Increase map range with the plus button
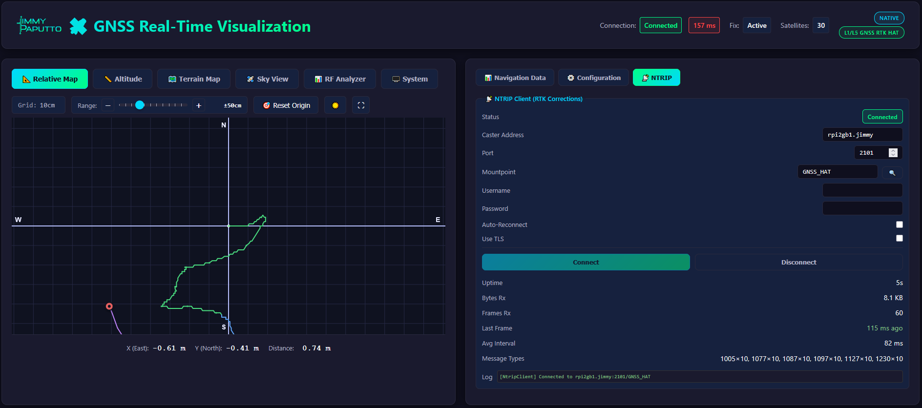922x408 pixels. coord(199,105)
